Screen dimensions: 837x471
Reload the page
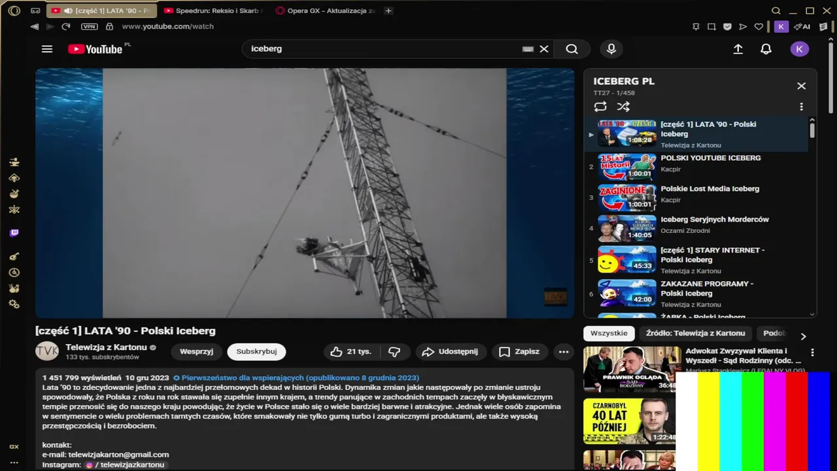point(65,27)
